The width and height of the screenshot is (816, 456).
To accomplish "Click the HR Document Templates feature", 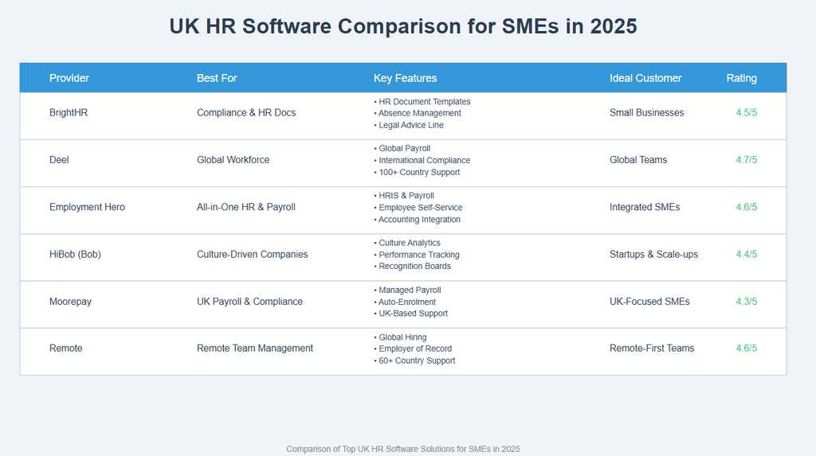I will pyautogui.click(x=422, y=102).
